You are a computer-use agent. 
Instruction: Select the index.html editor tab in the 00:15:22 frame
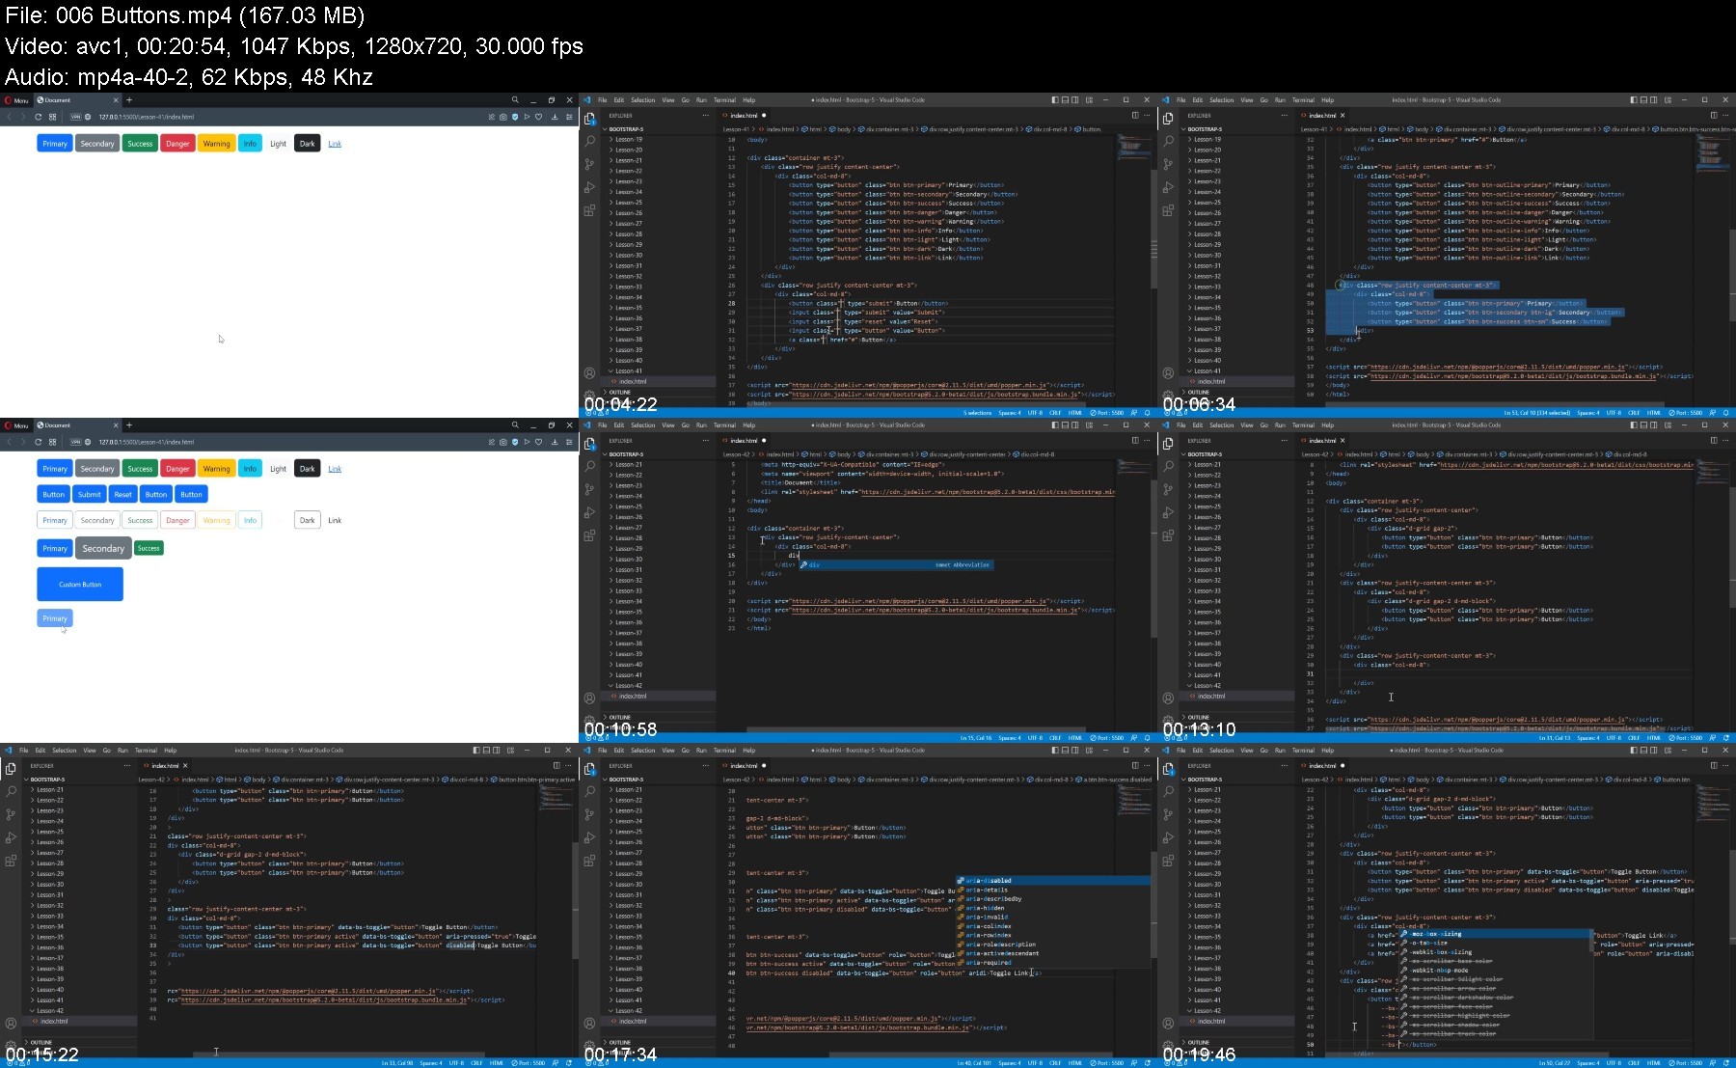tap(164, 766)
